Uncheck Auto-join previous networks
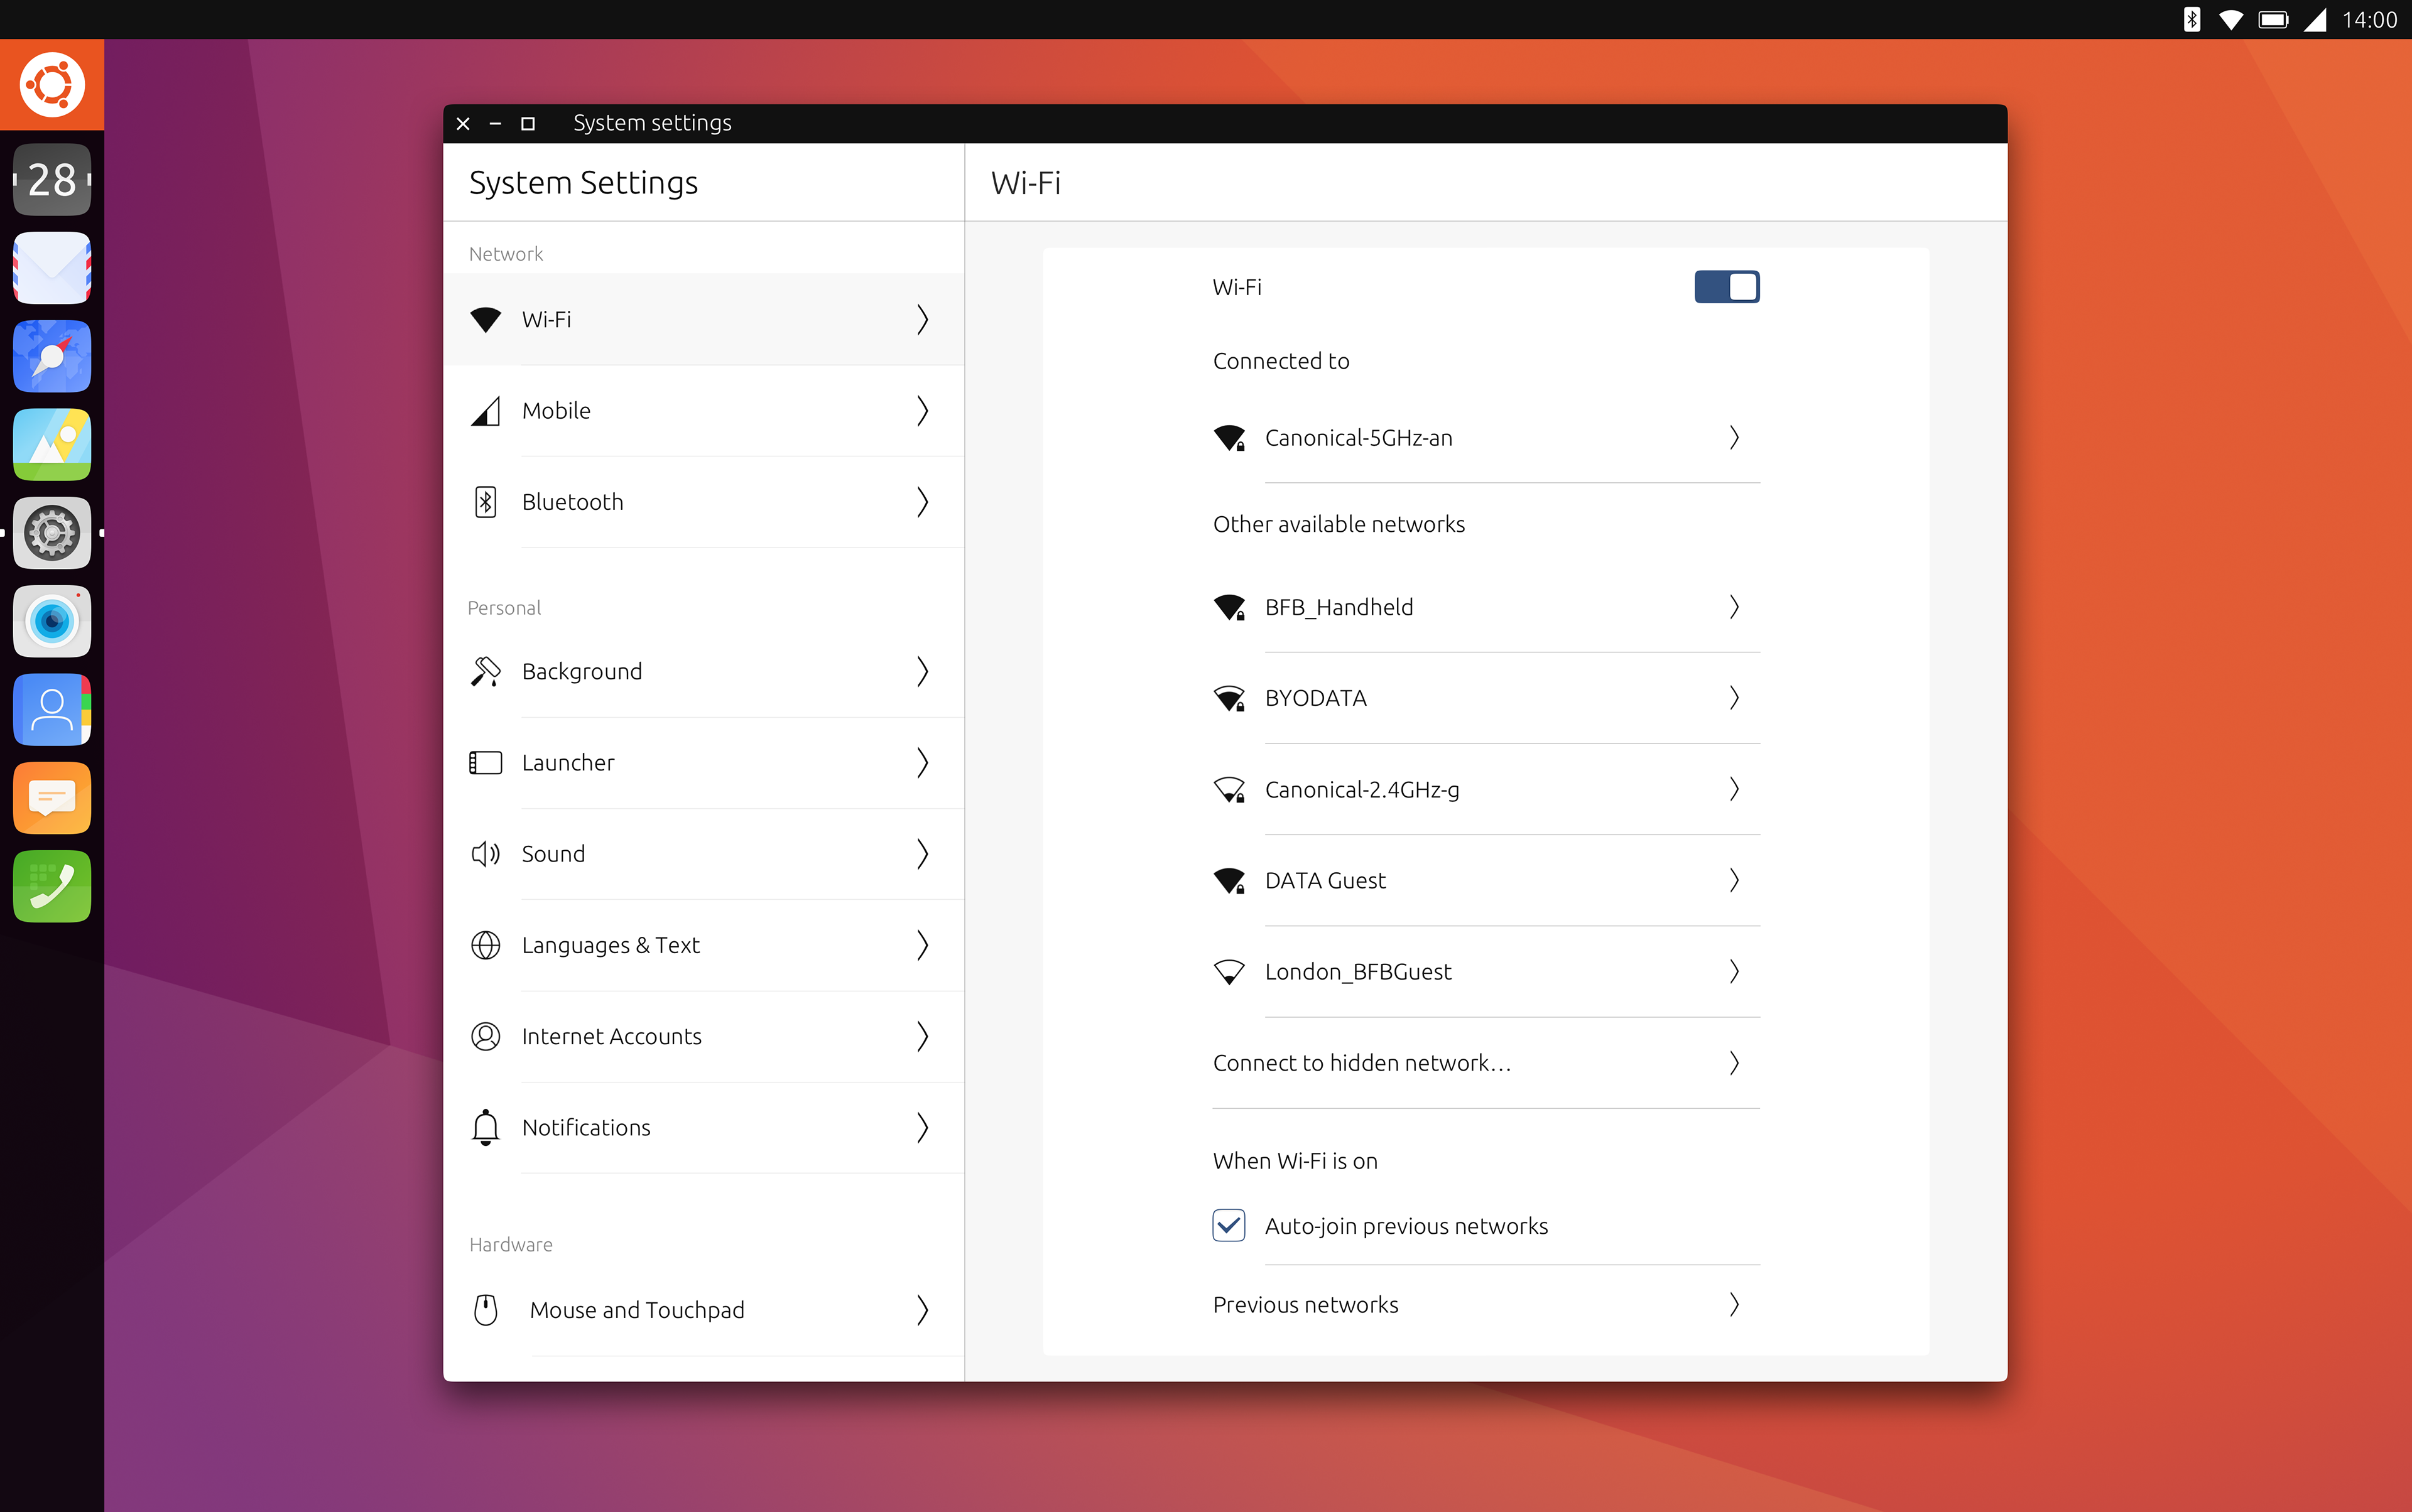 1229,1226
